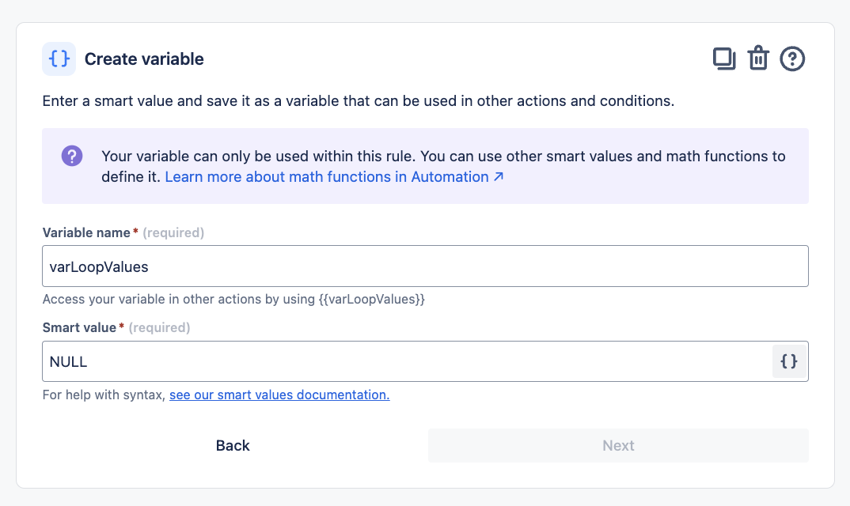Click the Variable name label
The height and width of the screenshot is (506, 850).
click(86, 232)
